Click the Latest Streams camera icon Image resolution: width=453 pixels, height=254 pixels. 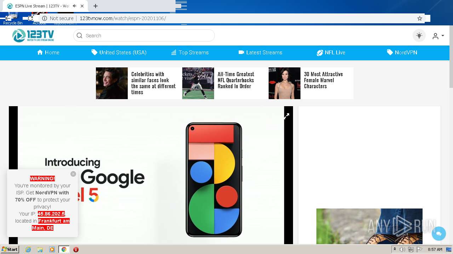pyautogui.click(x=241, y=53)
